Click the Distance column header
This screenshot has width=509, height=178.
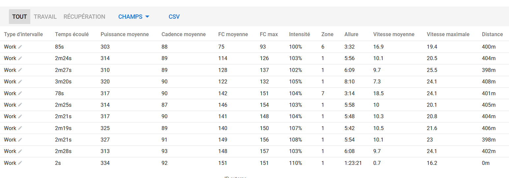point(492,34)
